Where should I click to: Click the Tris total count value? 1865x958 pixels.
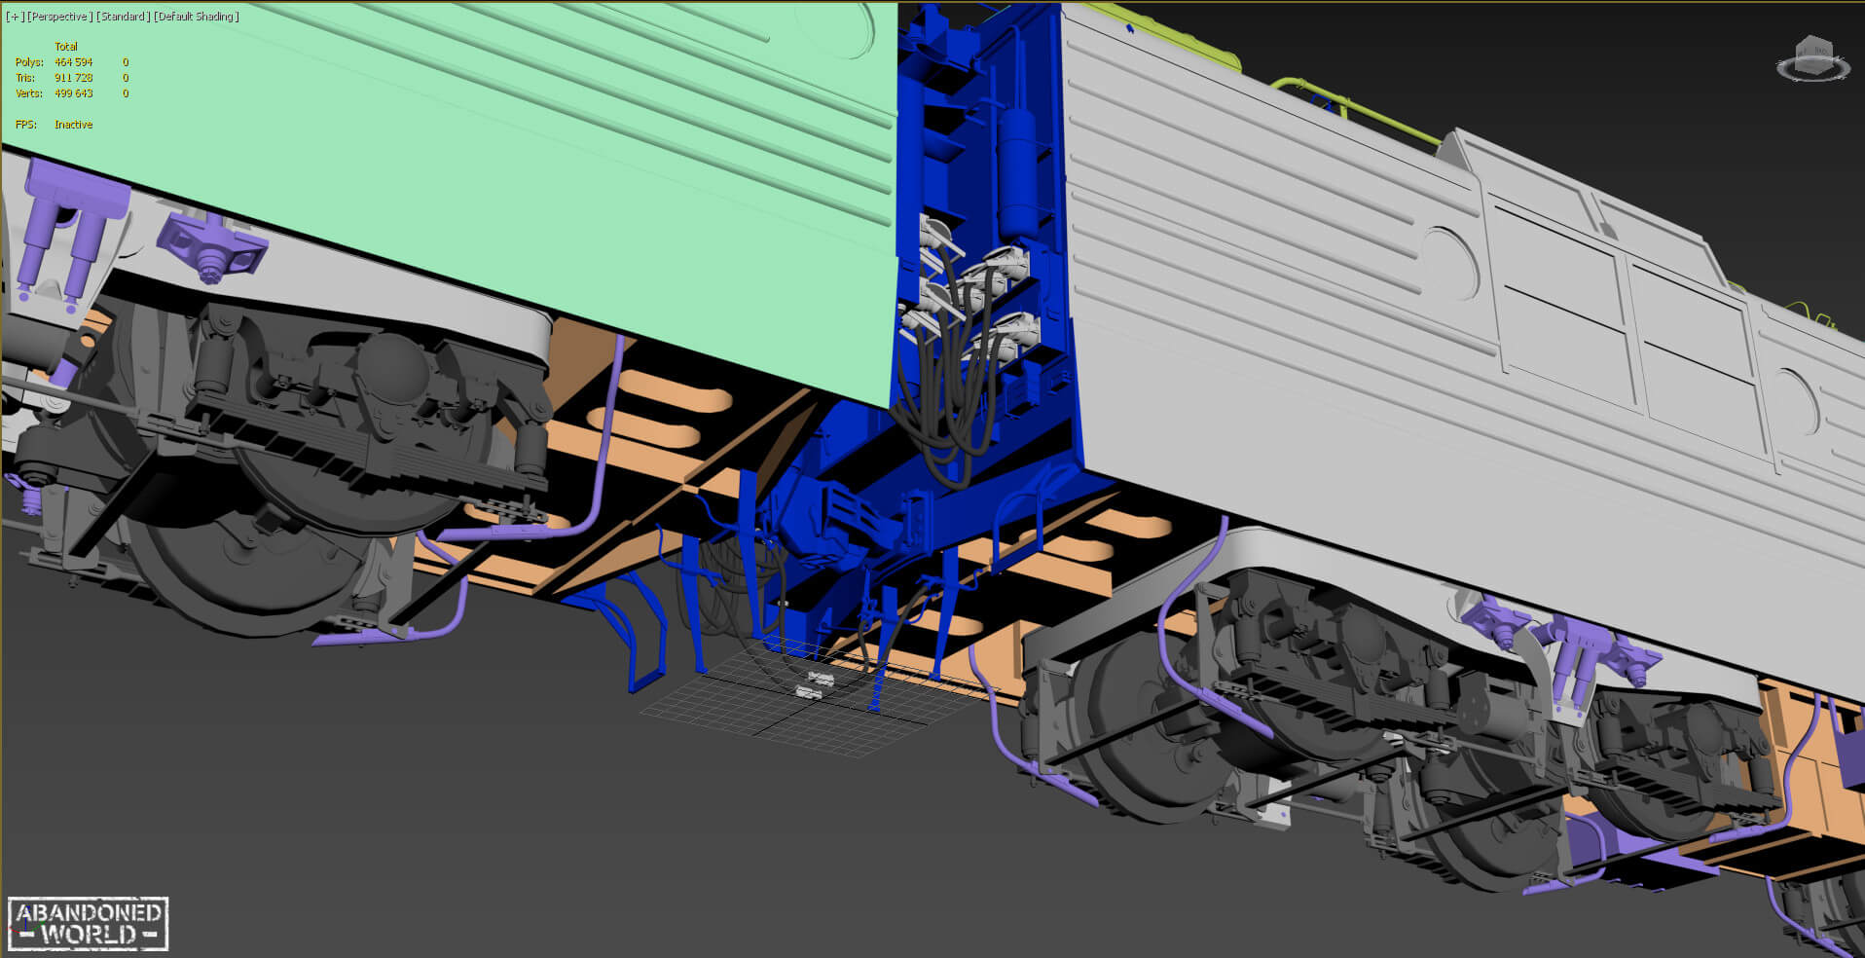click(73, 78)
